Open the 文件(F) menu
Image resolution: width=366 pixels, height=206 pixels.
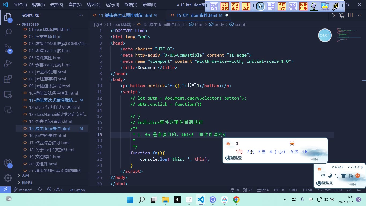tap(20, 5)
